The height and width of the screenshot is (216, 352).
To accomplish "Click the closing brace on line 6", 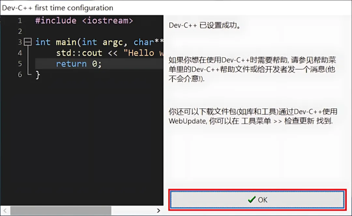I will (38, 75).
